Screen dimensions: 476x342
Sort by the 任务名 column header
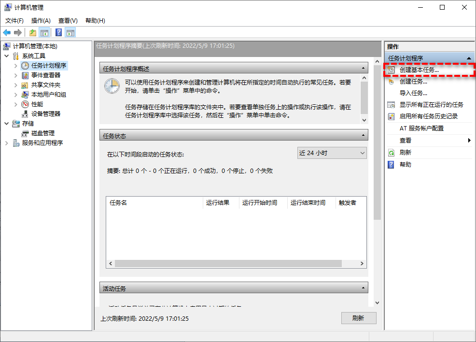pyautogui.click(x=154, y=202)
